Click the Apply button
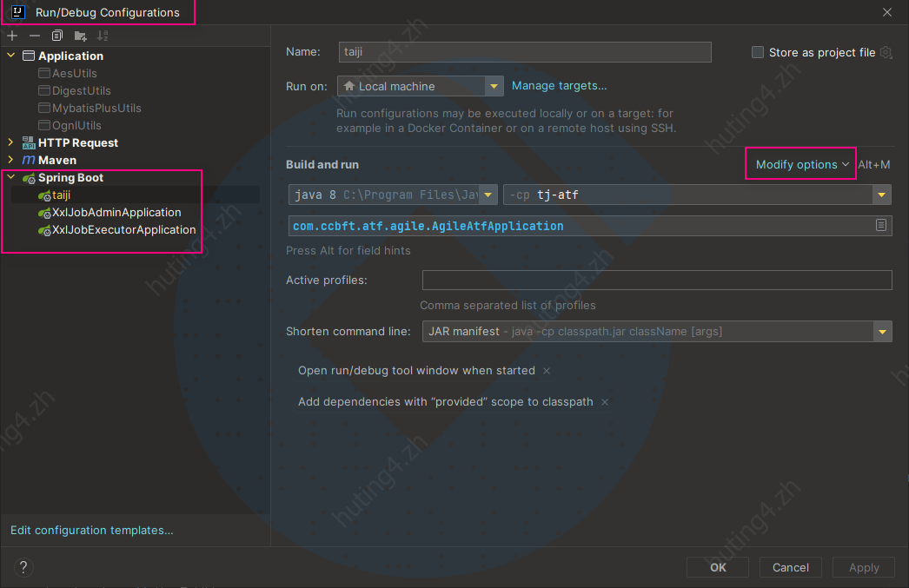 (864, 567)
